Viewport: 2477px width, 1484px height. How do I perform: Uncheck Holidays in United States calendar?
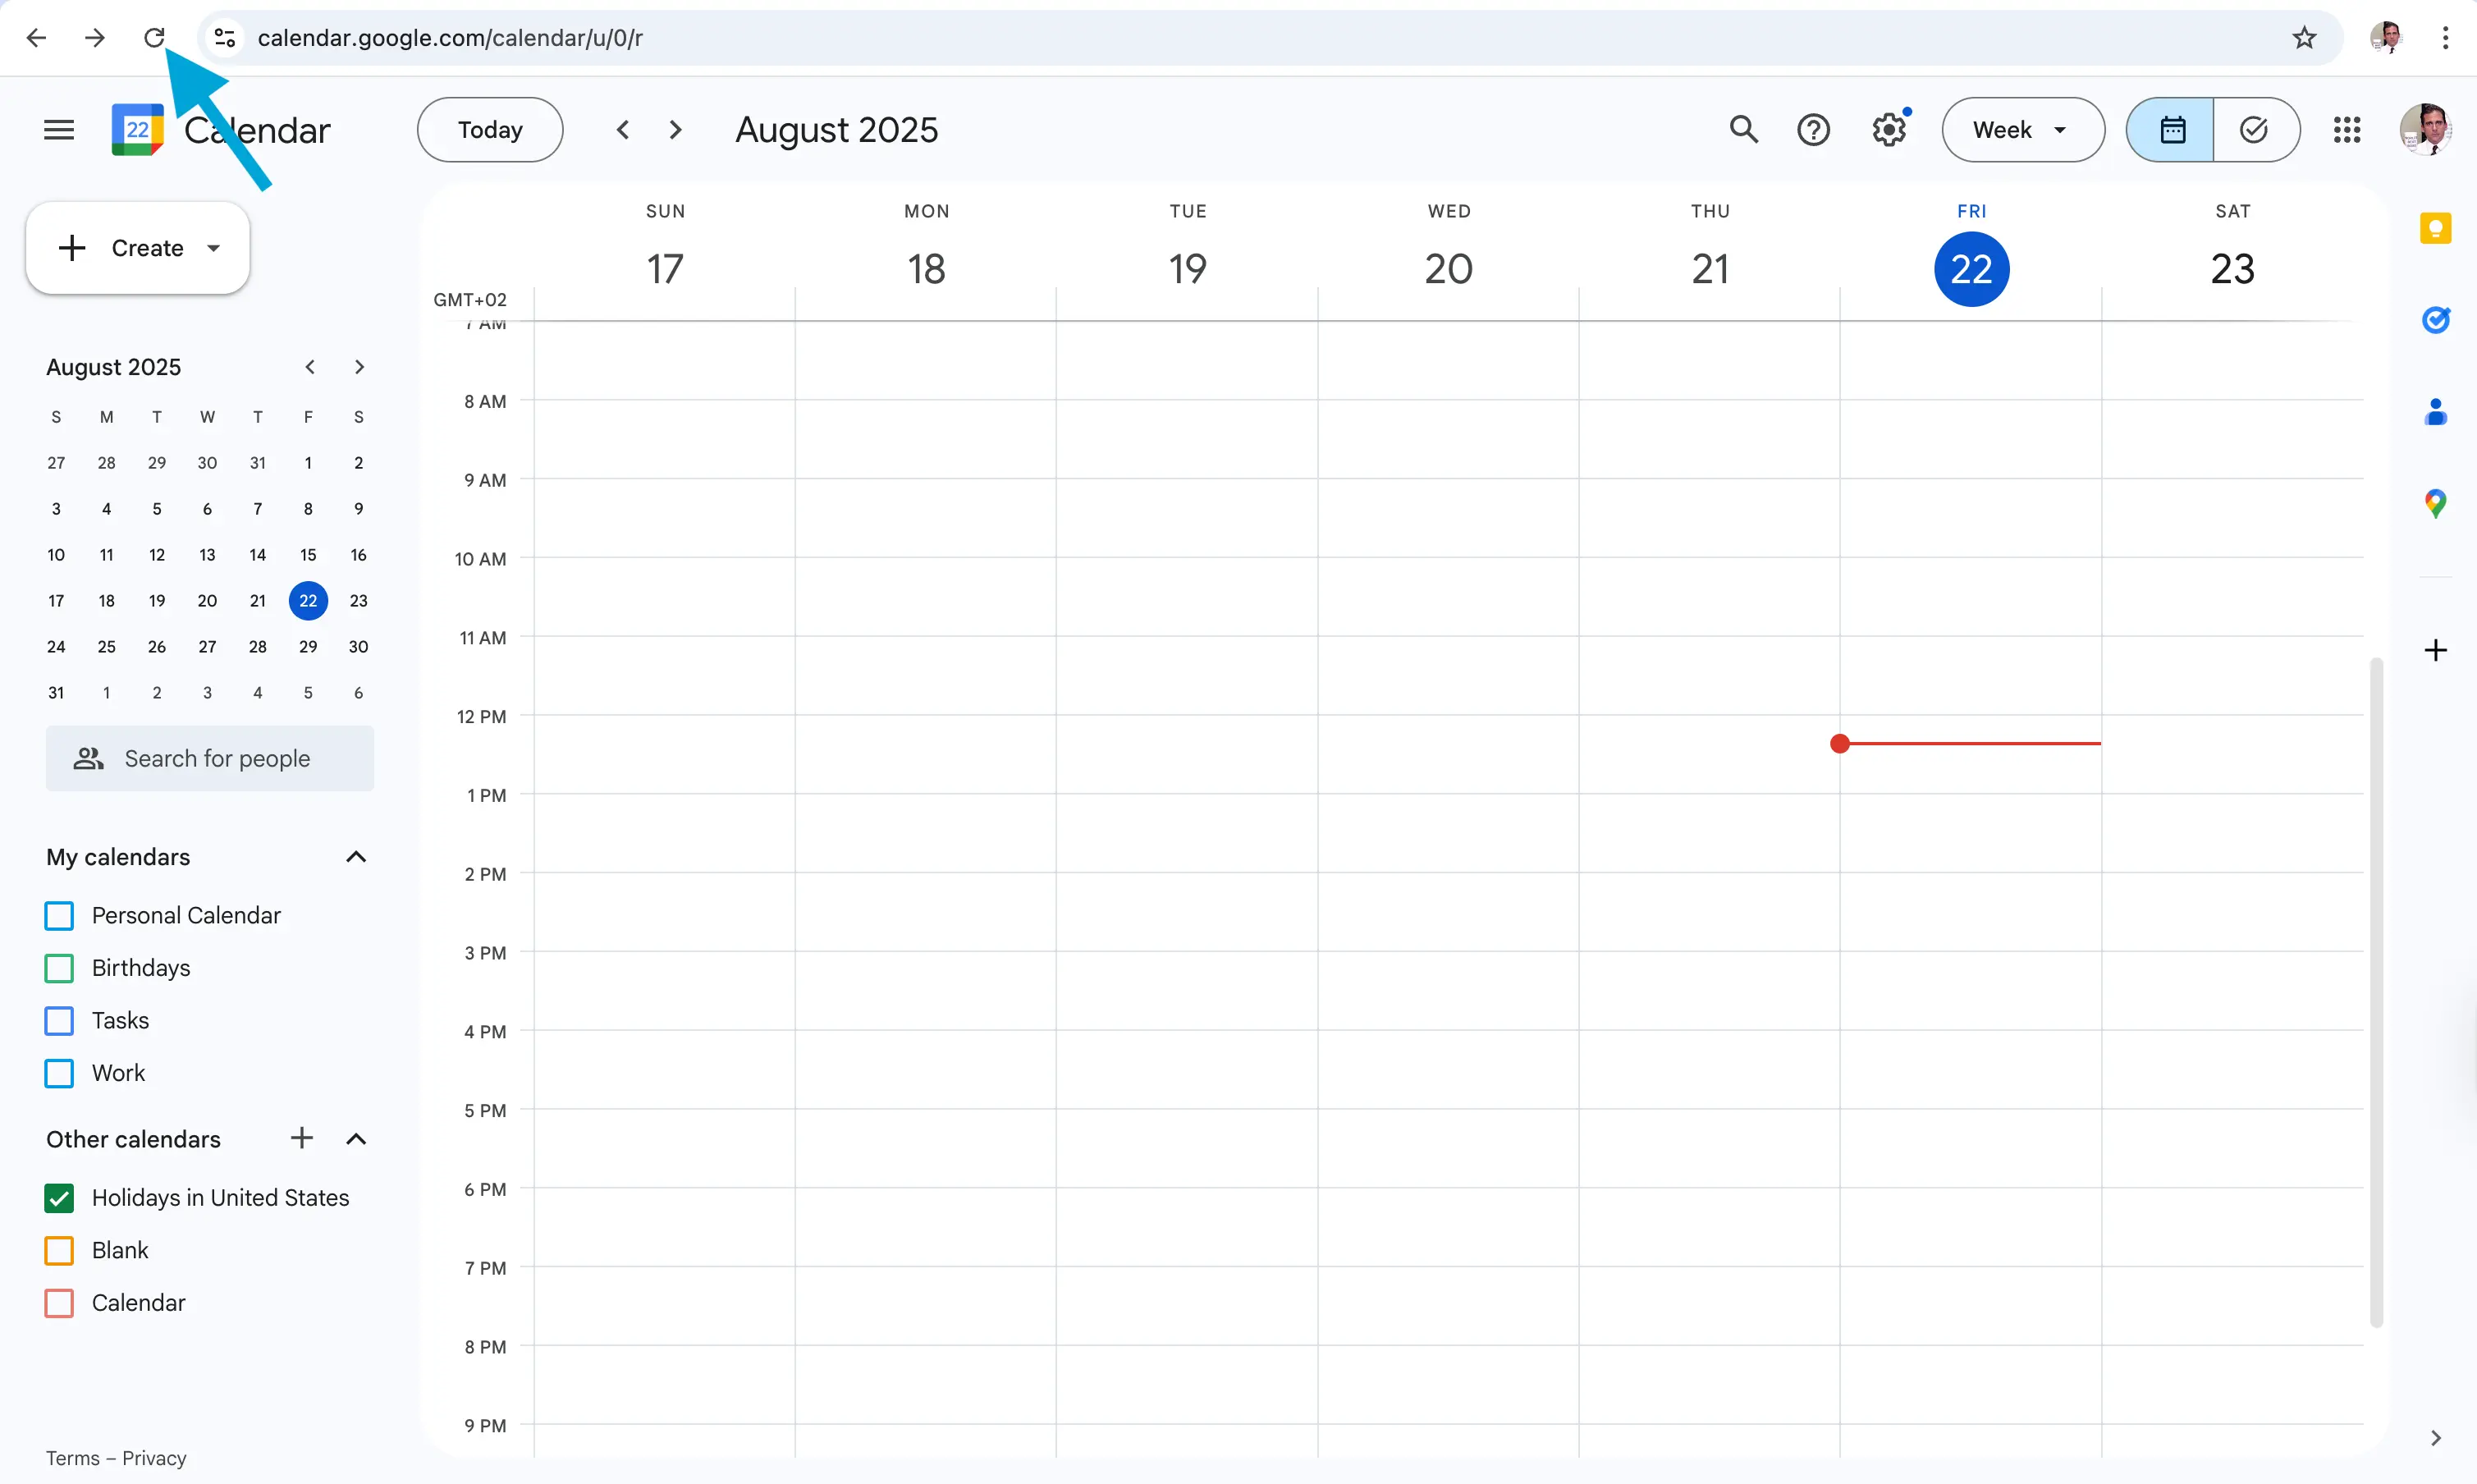tap(59, 1198)
